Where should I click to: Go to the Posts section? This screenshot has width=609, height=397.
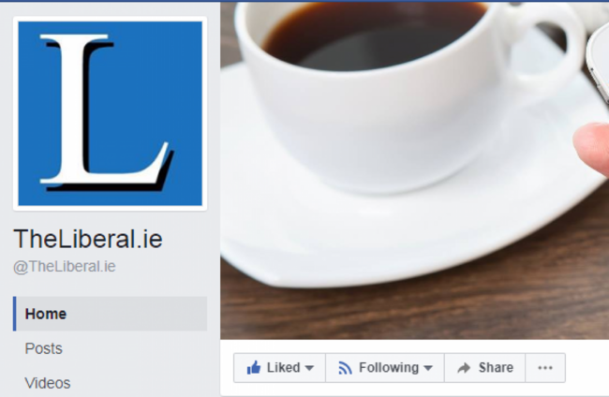click(43, 348)
